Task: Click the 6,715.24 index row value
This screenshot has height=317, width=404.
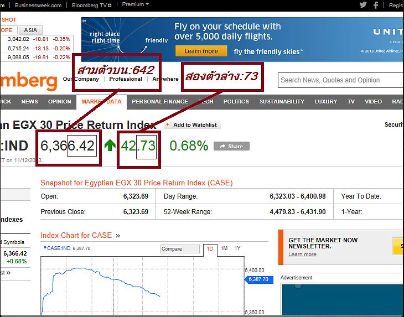Action: (18, 49)
